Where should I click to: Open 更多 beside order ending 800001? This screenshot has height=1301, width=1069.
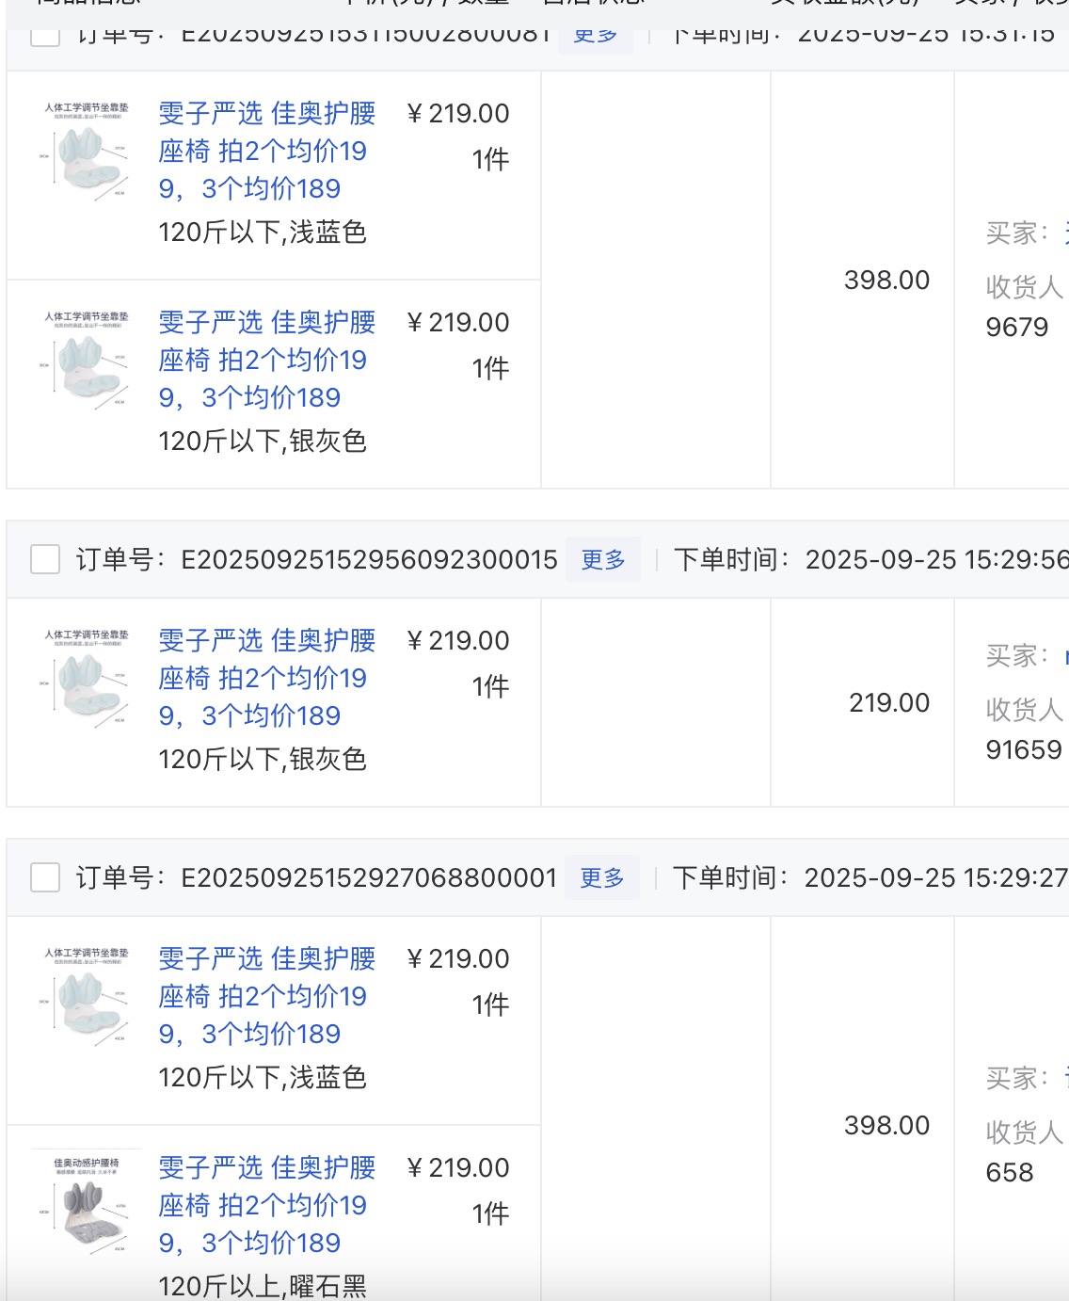pyautogui.click(x=602, y=877)
